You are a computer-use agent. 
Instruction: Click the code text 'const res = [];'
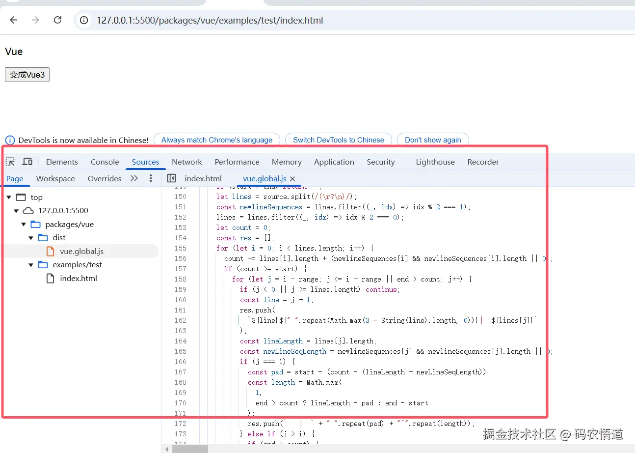(245, 238)
